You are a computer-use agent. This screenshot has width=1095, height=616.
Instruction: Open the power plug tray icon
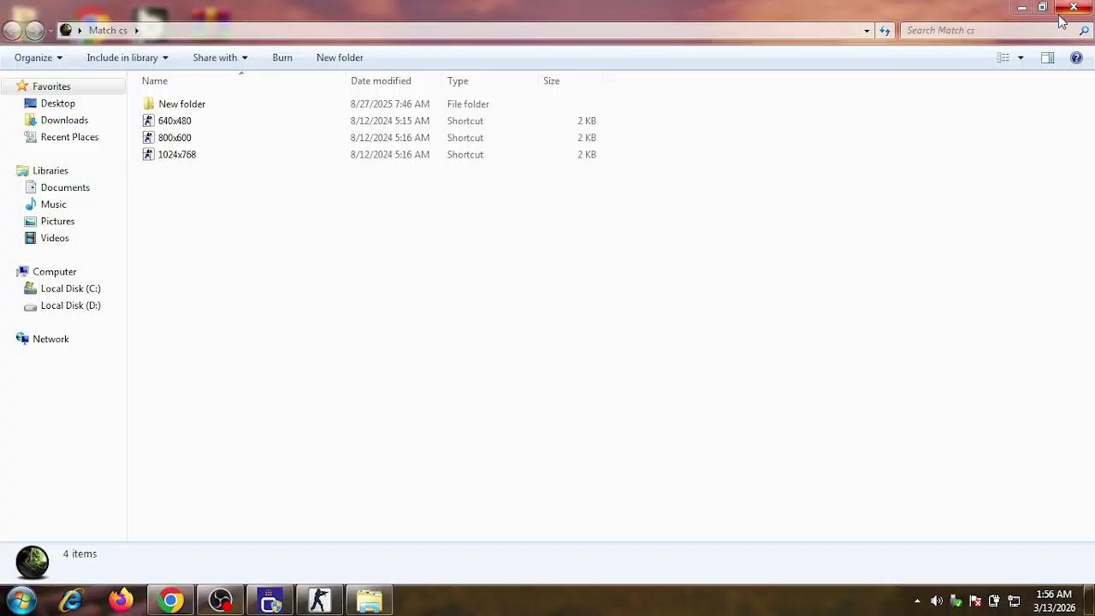(x=994, y=601)
